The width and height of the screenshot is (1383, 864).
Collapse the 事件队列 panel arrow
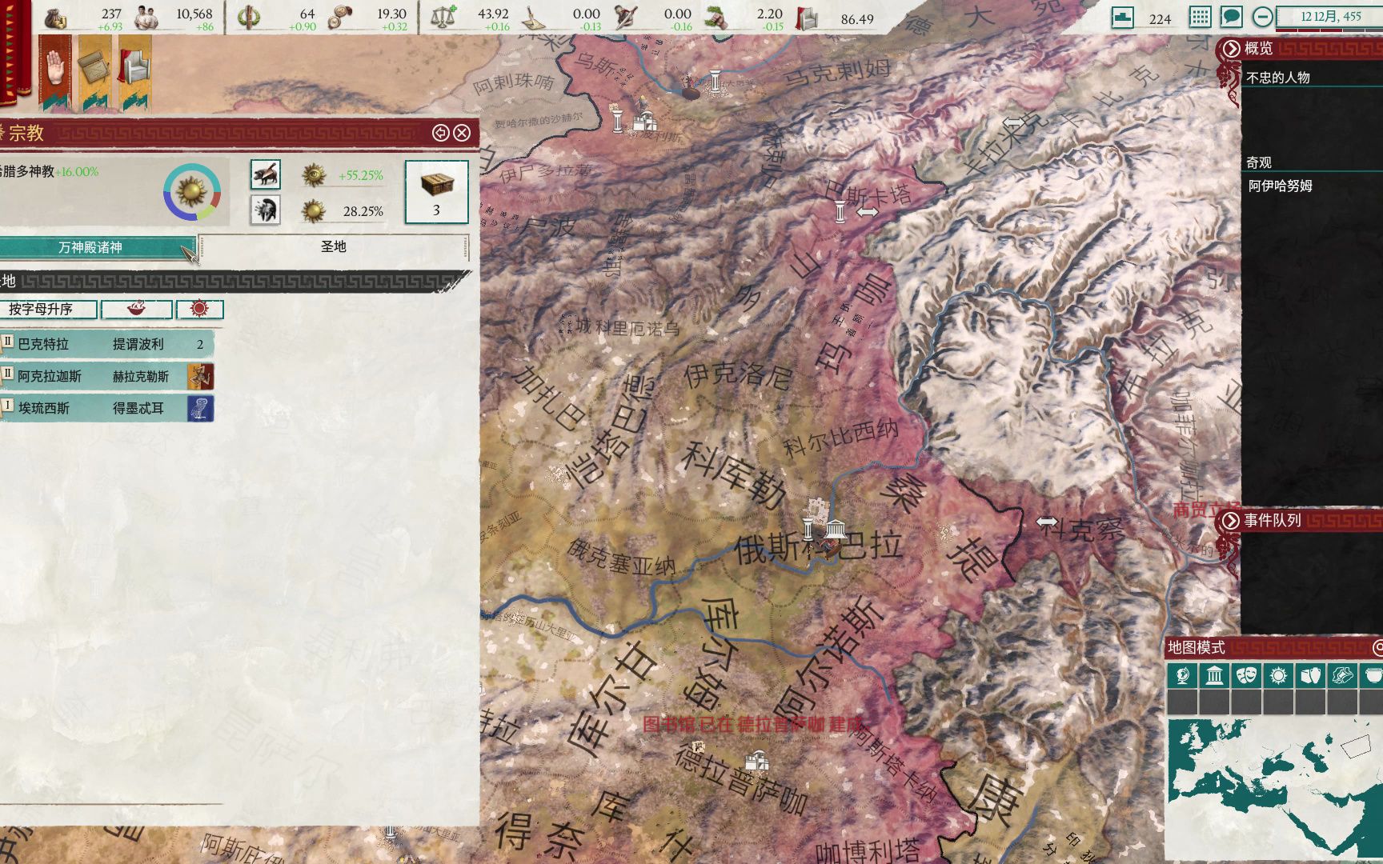click(1231, 521)
